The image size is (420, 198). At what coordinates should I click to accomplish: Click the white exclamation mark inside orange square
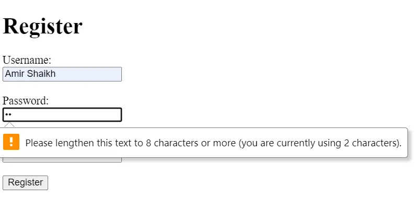tap(12, 142)
